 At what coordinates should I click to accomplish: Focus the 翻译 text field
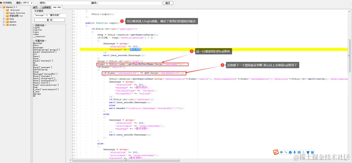(130, 3)
